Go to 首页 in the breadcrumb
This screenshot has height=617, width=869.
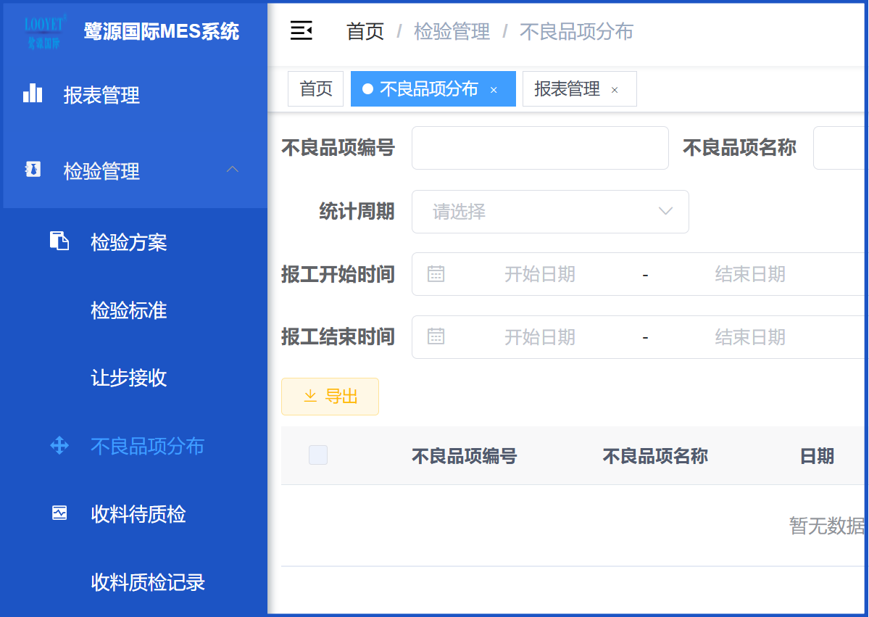coord(365,32)
